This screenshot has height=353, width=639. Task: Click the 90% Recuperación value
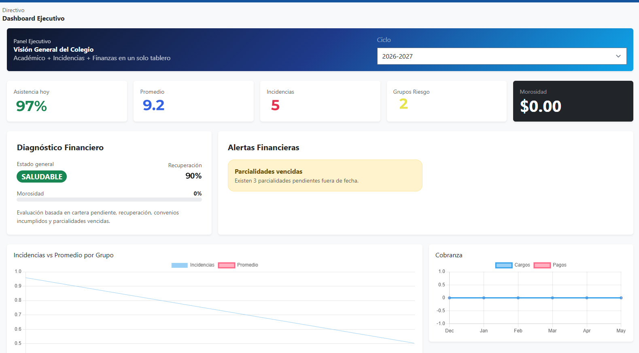pyautogui.click(x=193, y=176)
